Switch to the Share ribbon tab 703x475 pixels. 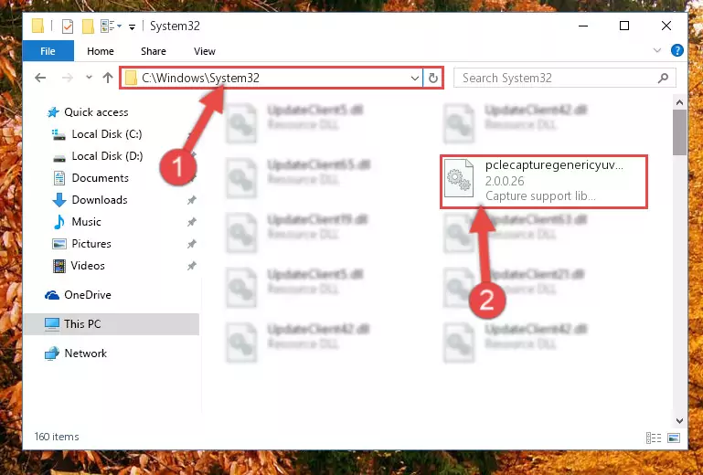click(x=154, y=51)
